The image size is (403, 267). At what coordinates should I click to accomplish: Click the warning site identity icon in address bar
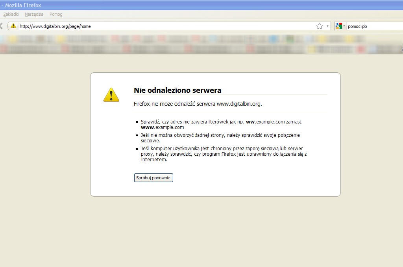13,26
